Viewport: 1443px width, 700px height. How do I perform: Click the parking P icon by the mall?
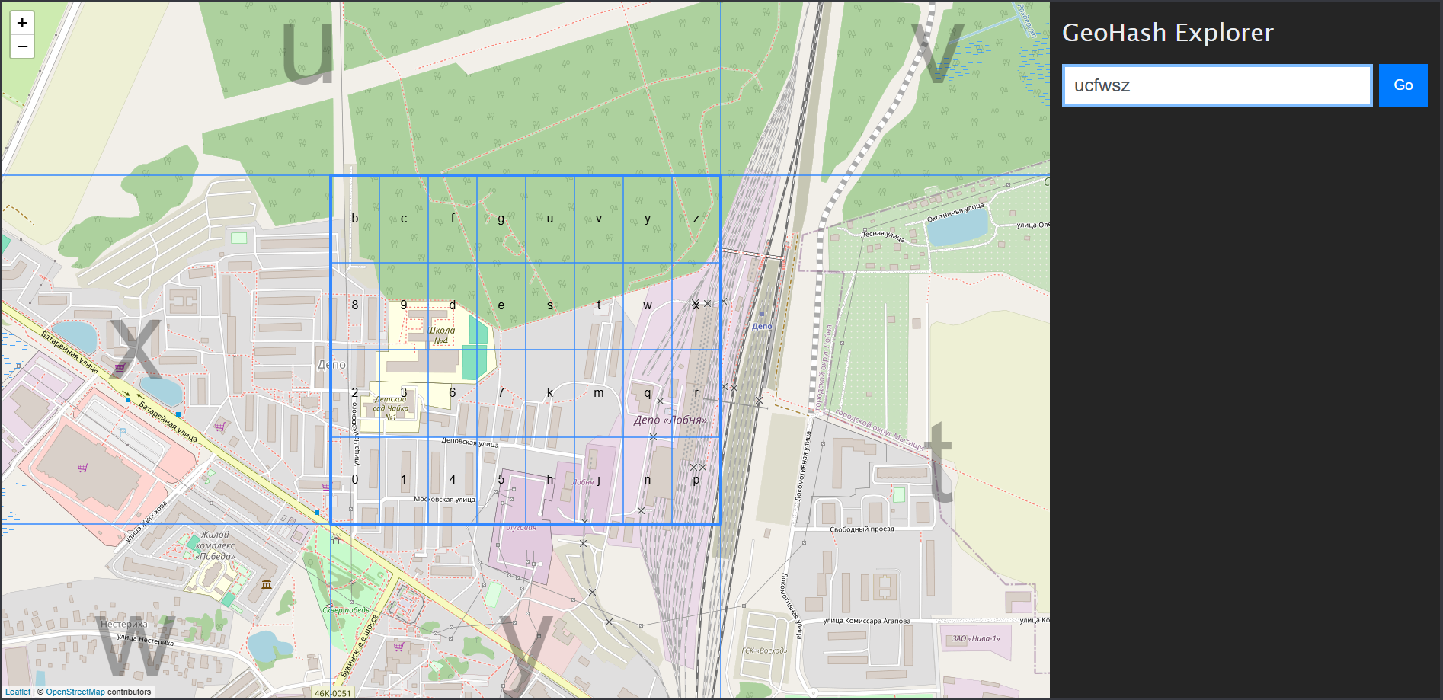click(123, 432)
